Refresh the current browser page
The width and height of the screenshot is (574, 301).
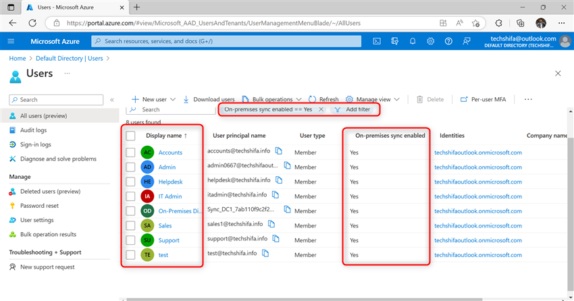(x=32, y=23)
